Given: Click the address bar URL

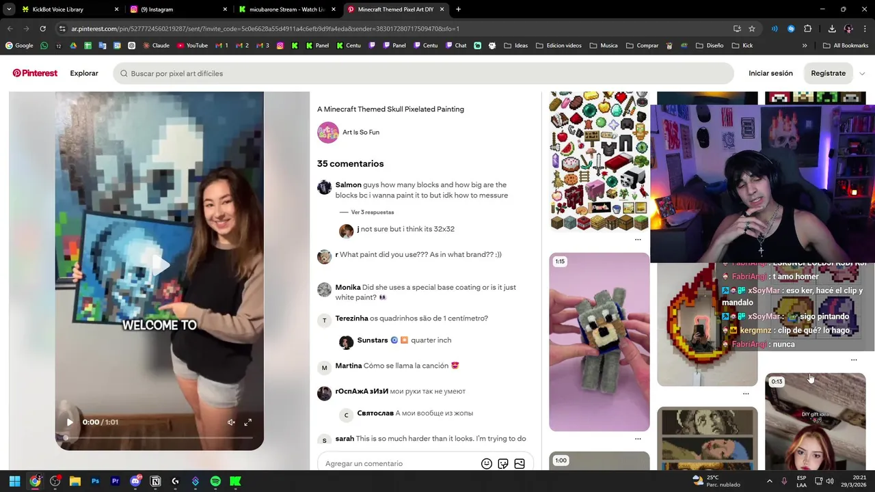Looking at the screenshot, I should (265, 29).
